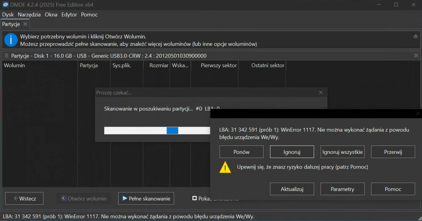This screenshot has width=422, height=221.
Task: Click the Sys.plik. column header
Action: [127, 65]
